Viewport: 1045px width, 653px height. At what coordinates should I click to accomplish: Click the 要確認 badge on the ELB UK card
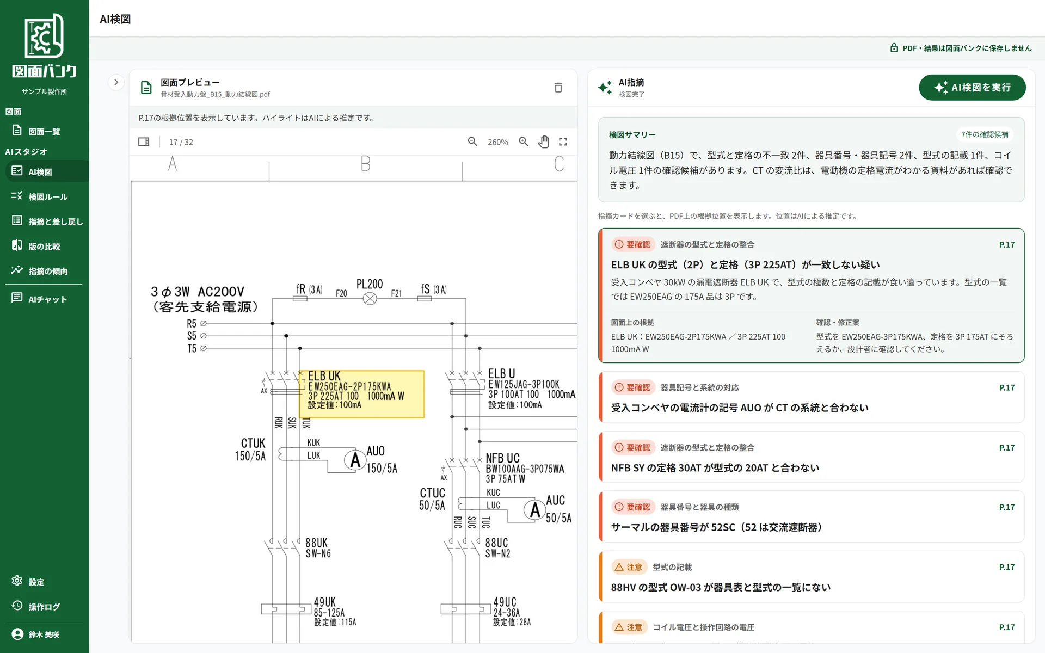point(632,244)
